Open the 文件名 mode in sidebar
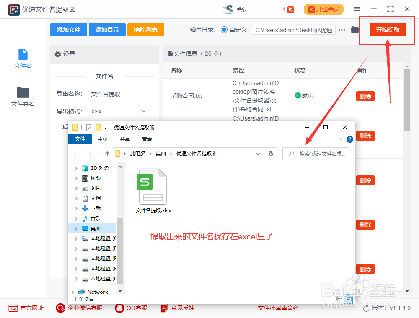The height and width of the screenshot is (318, 419). tap(23, 59)
